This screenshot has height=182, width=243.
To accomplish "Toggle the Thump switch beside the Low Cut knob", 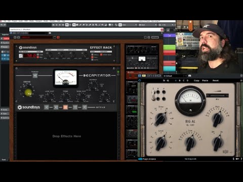I will pos(41,97).
